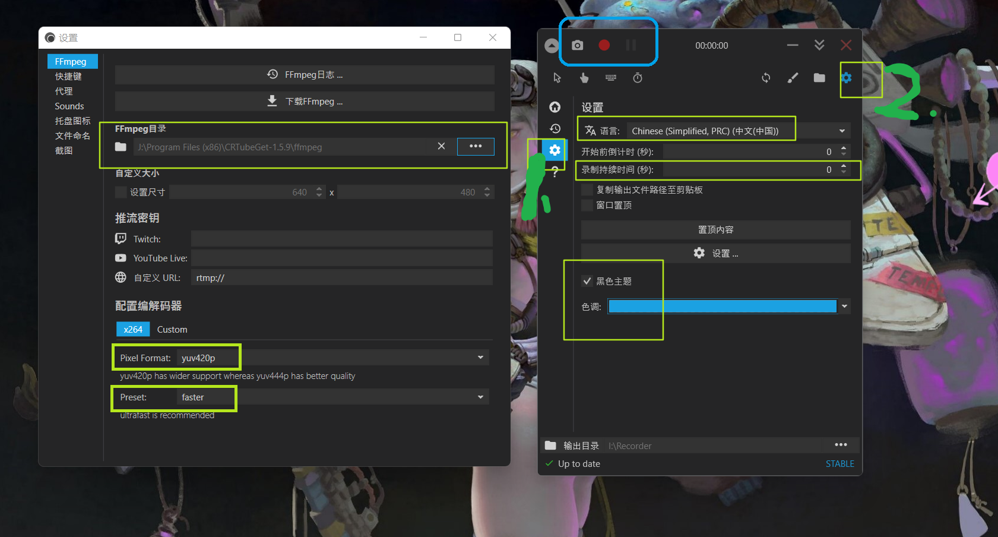Go to the Home section in Captura sidebar
Viewport: 998px width, 537px height.
click(555, 107)
